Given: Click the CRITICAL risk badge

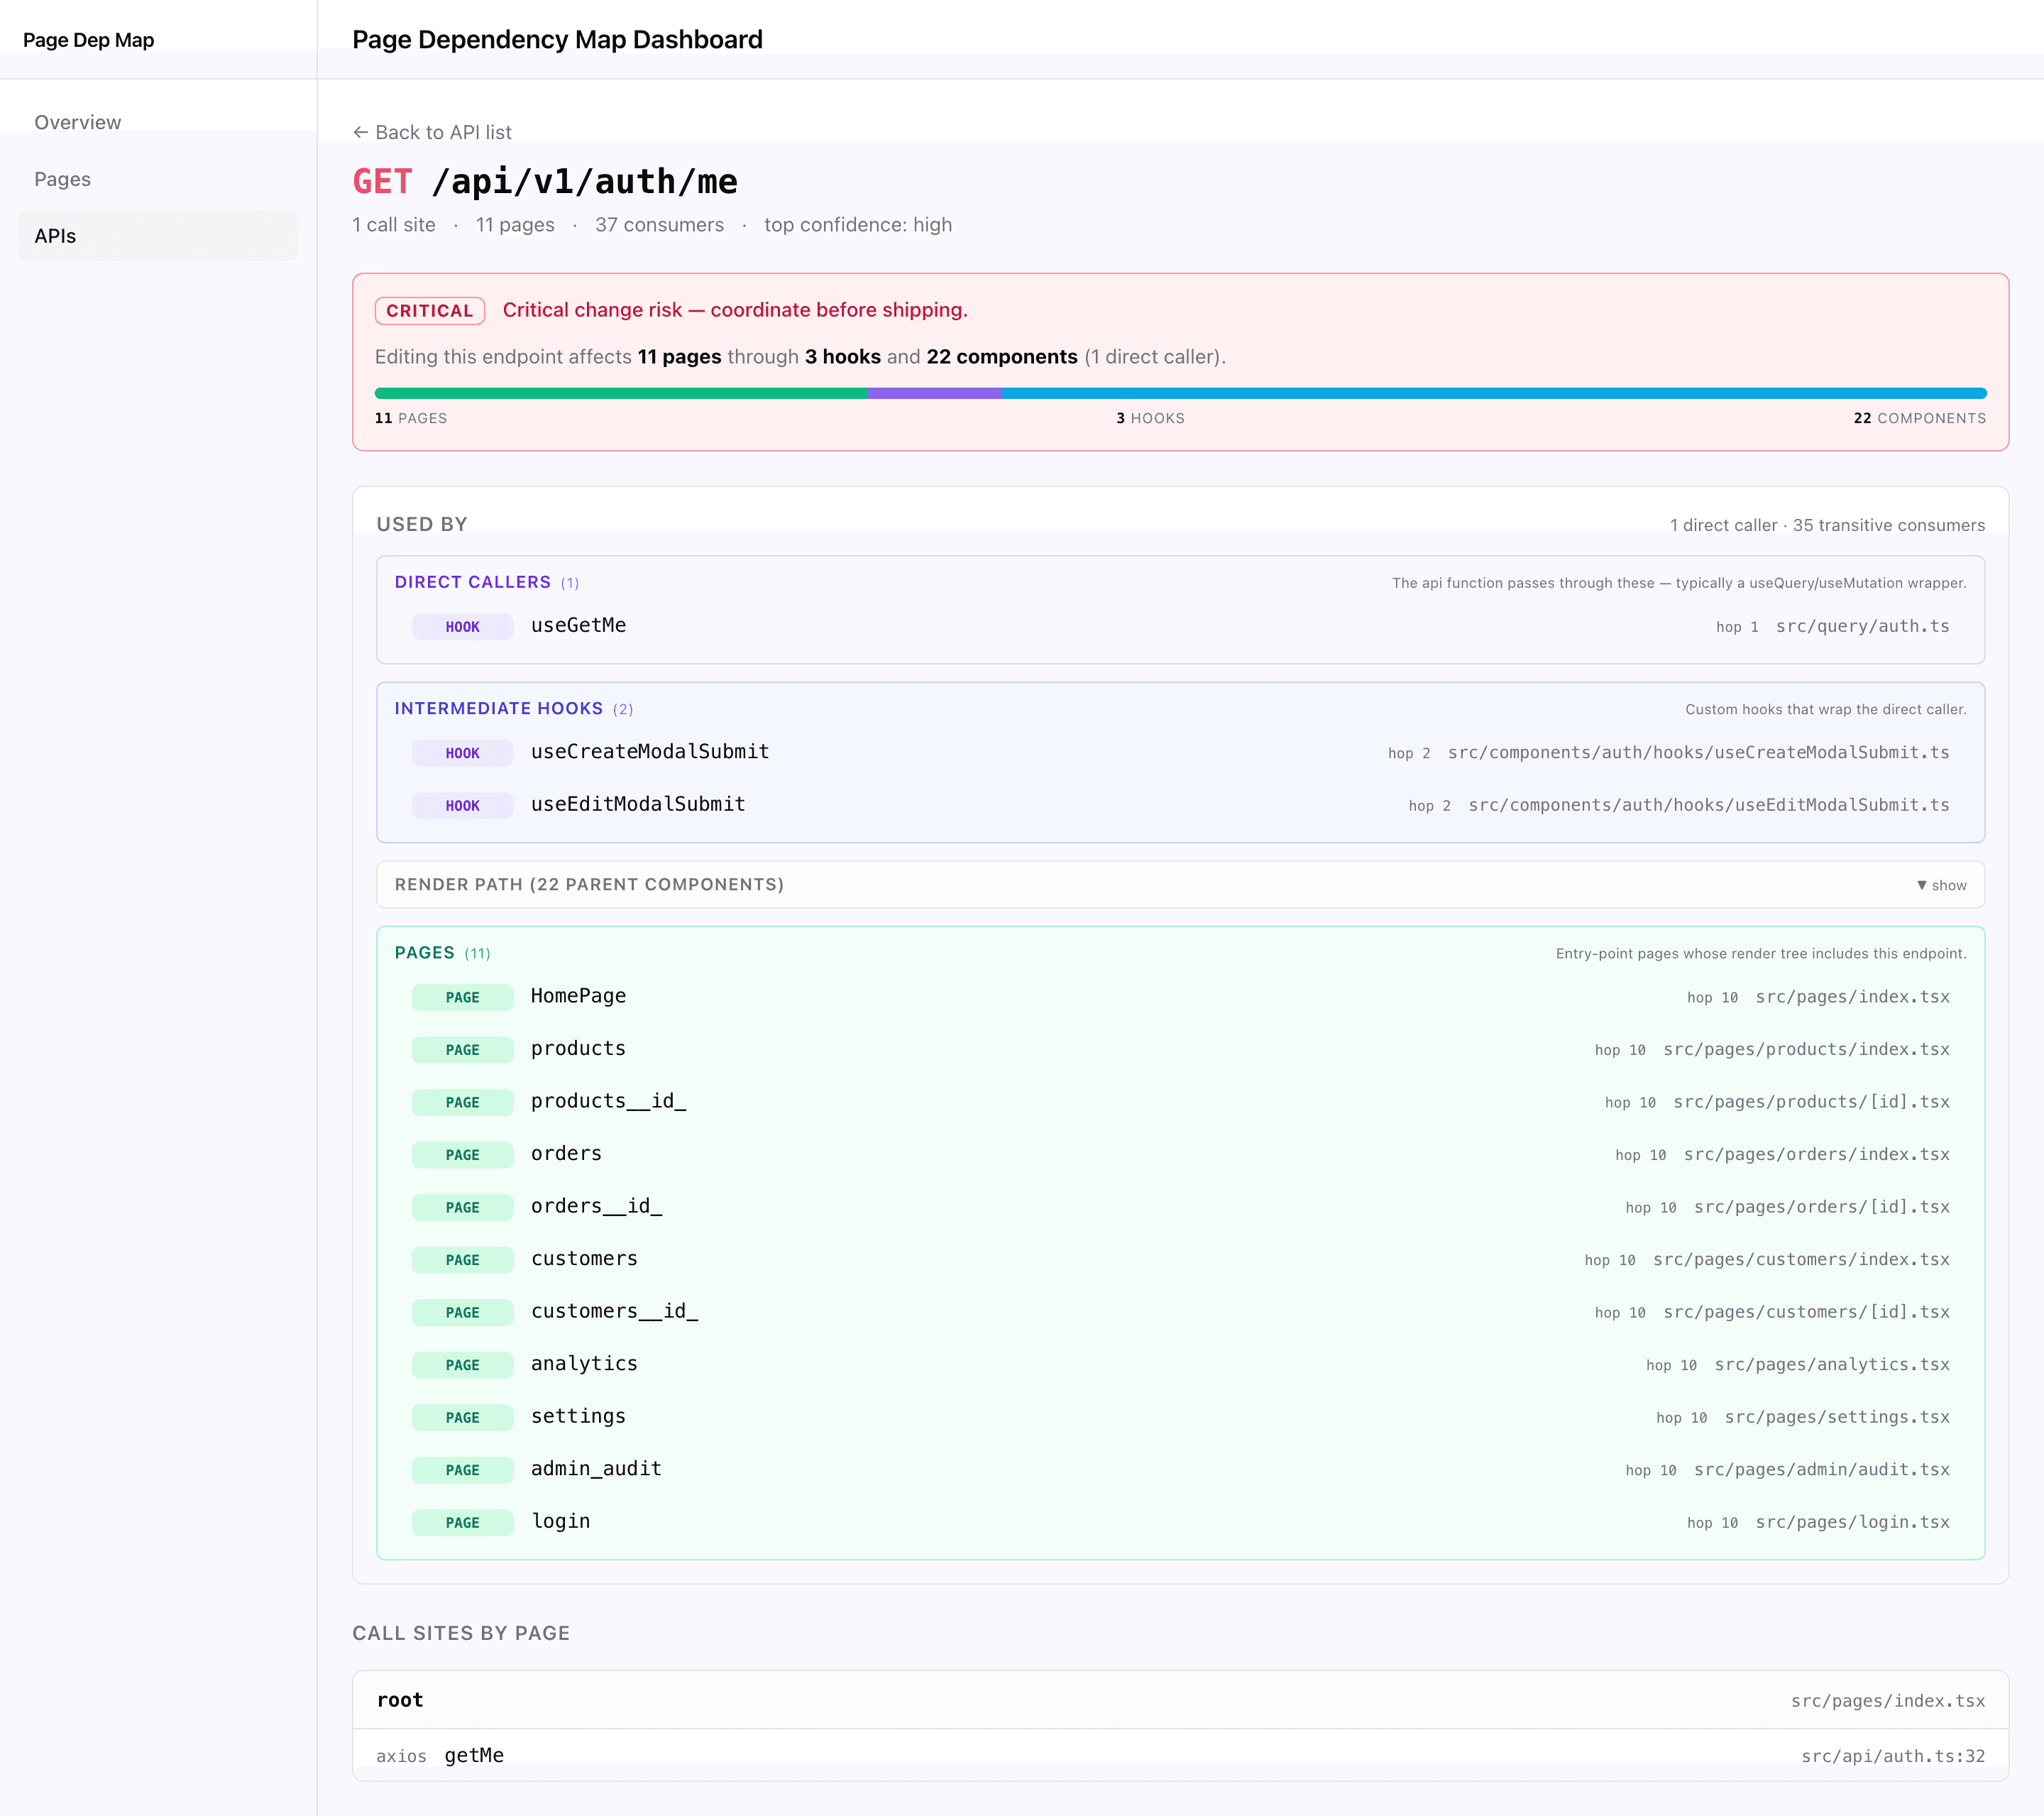Looking at the screenshot, I should pos(430,310).
